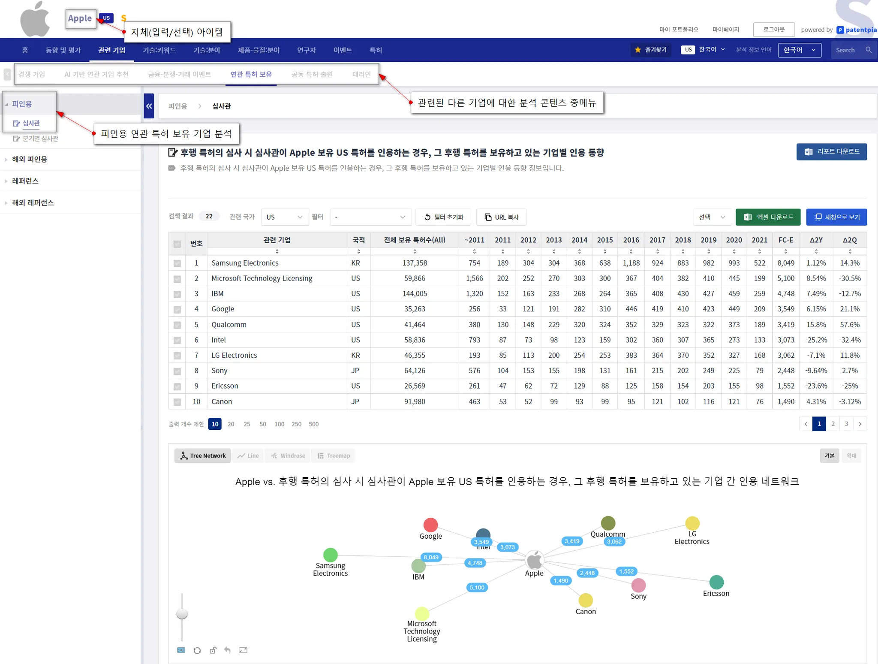The width and height of the screenshot is (878, 664).
Task: Go to page 2 of the results
Action: [833, 424]
